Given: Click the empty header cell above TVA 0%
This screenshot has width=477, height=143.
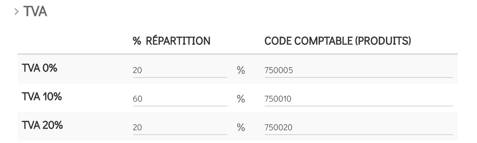Looking at the screenshot, I should click(x=73, y=41).
